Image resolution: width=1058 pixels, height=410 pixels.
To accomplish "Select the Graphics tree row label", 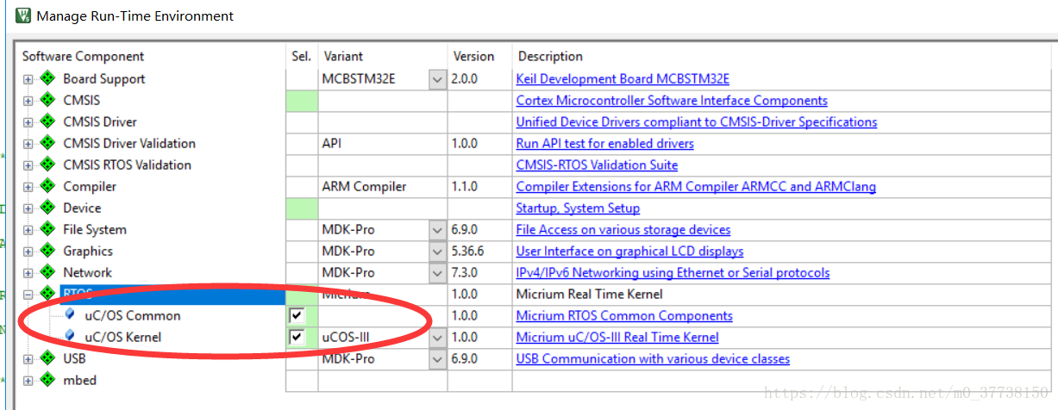I will pos(88,251).
